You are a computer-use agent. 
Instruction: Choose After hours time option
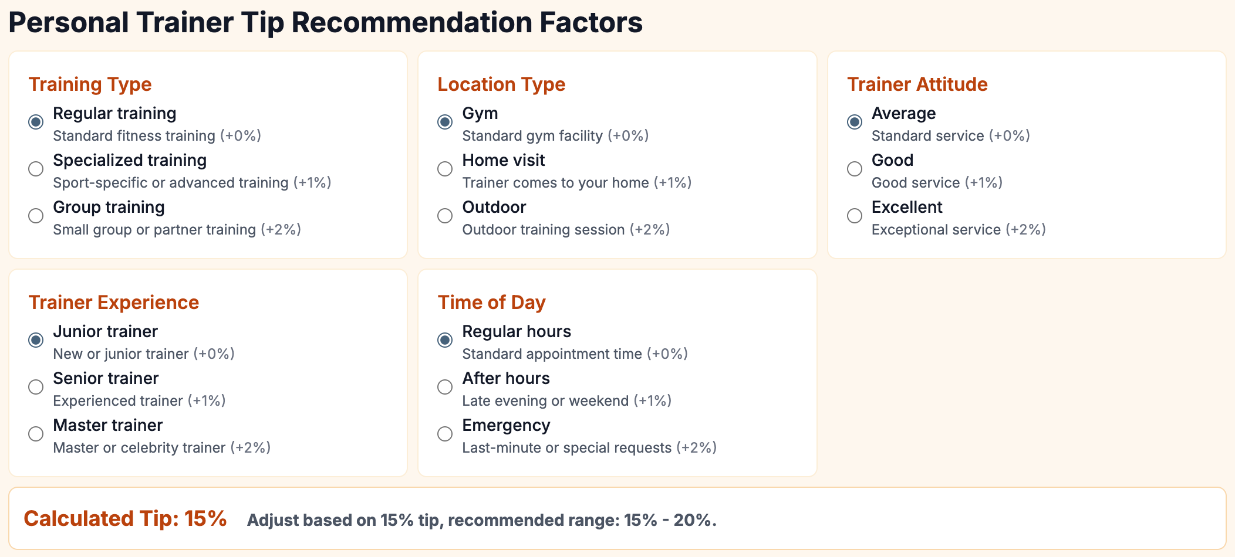(445, 387)
